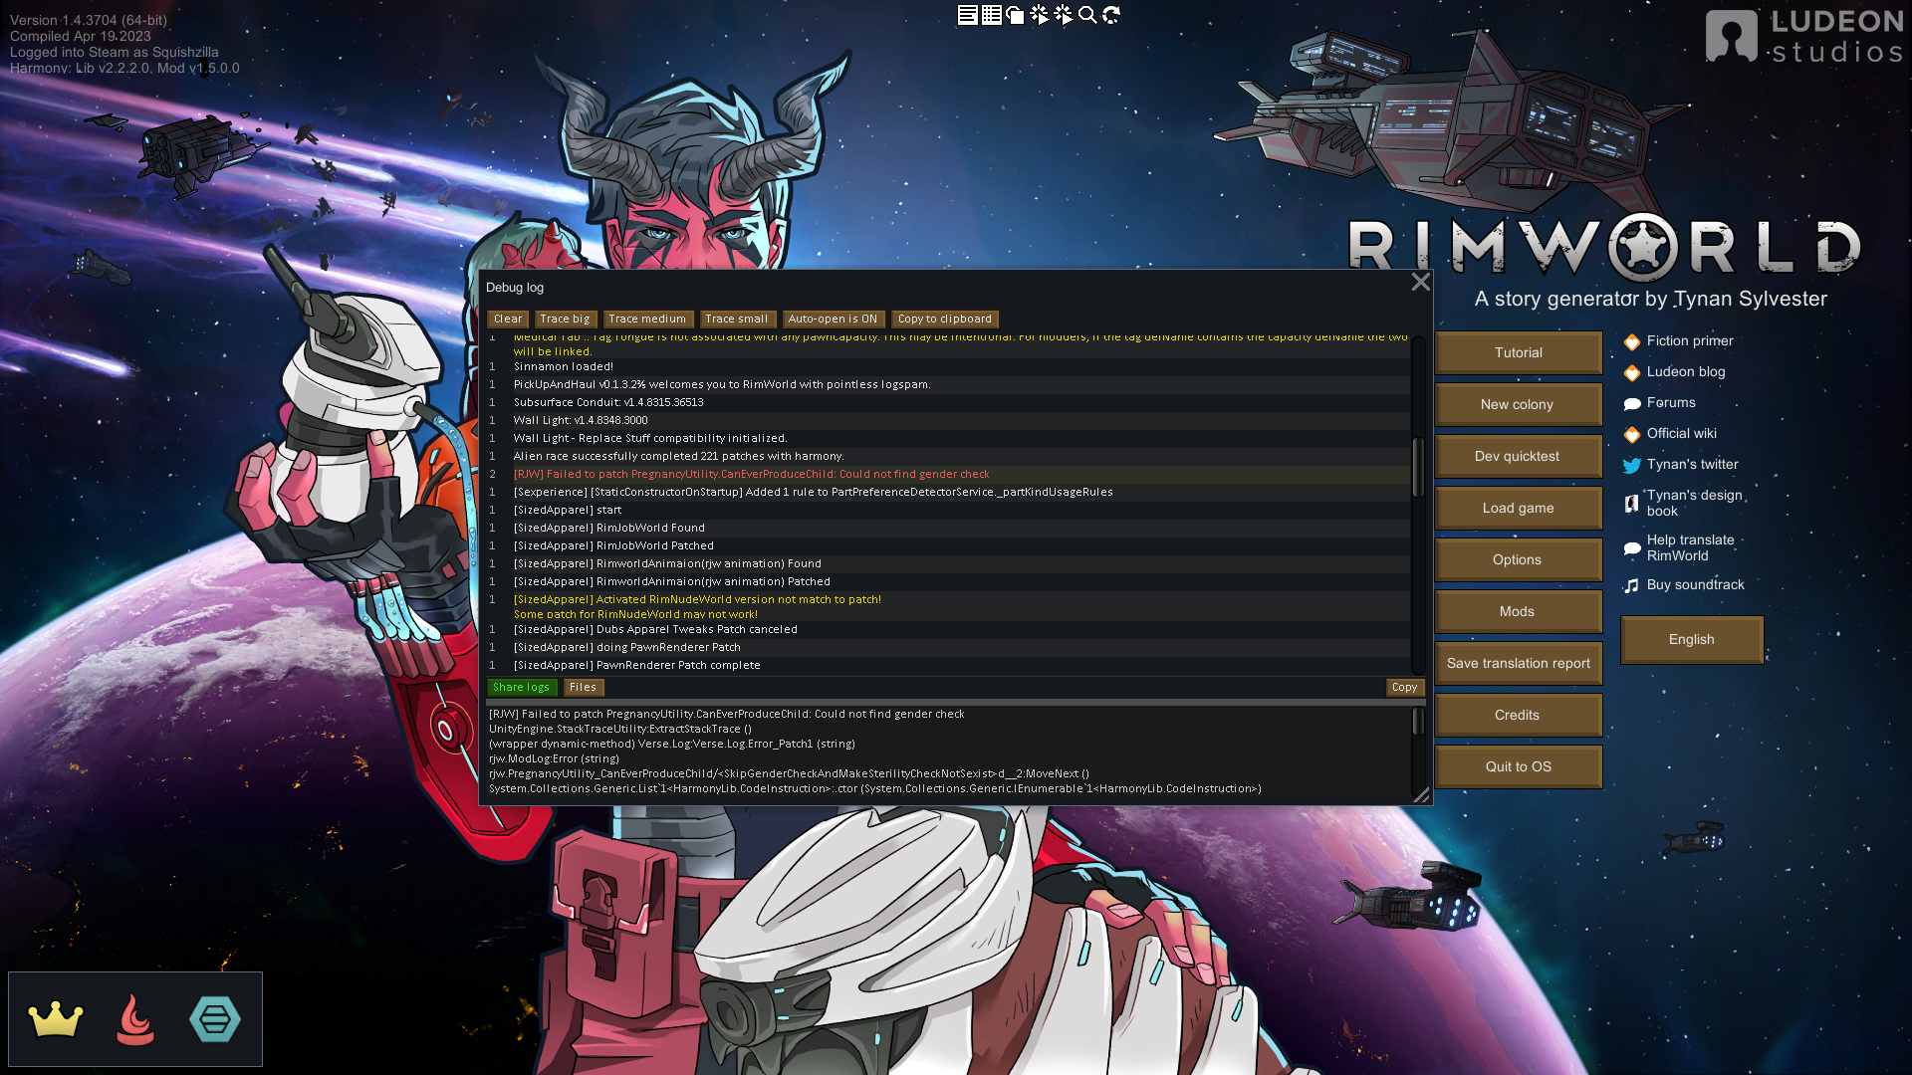
Task: Select the 'Subsurface Conduit' version log entry
Action: point(948,403)
